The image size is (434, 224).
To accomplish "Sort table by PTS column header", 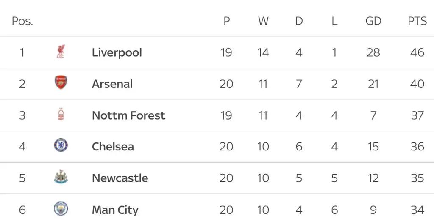I will (x=417, y=21).
